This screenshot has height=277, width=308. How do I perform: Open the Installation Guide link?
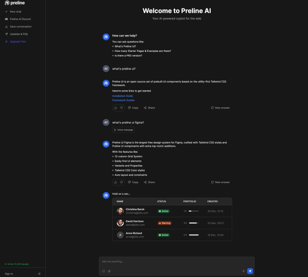point(122,96)
